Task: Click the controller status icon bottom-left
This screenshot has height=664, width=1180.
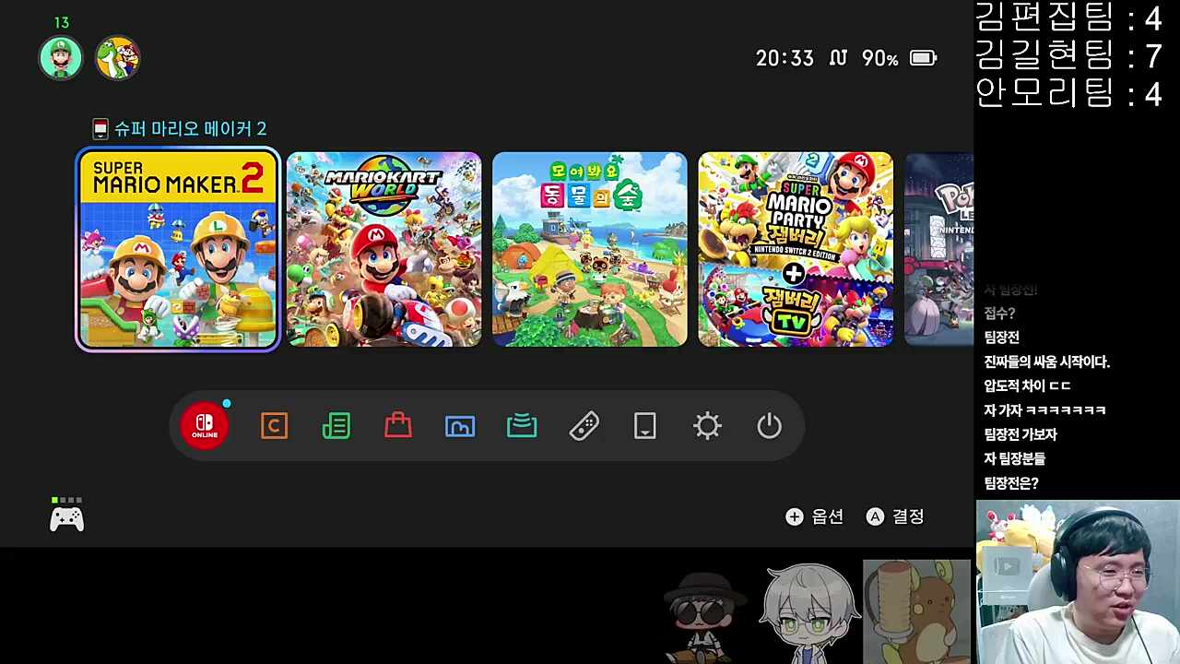Action: [66, 518]
